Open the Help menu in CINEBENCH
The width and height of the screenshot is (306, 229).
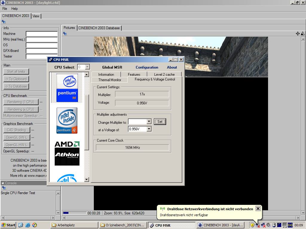[14, 9]
